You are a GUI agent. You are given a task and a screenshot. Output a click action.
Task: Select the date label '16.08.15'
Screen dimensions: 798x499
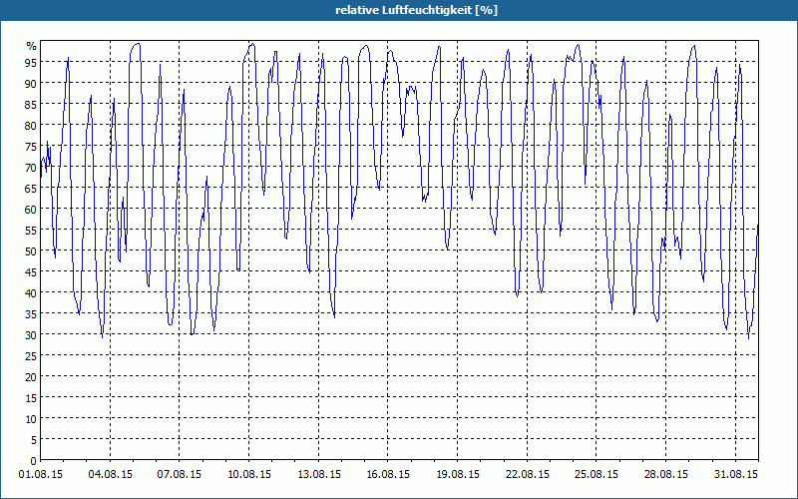(388, 474)
